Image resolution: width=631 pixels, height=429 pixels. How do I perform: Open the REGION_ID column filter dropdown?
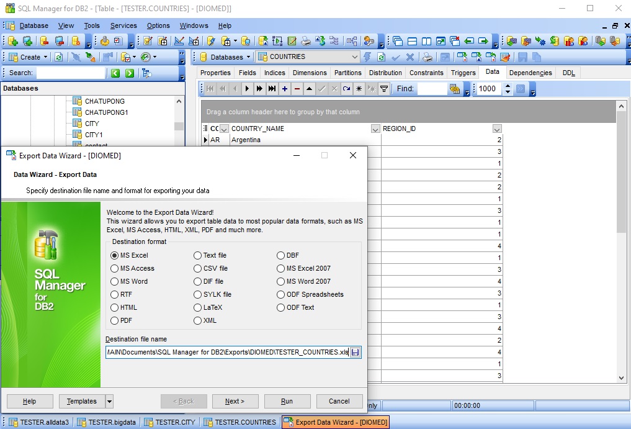[497, 129]
